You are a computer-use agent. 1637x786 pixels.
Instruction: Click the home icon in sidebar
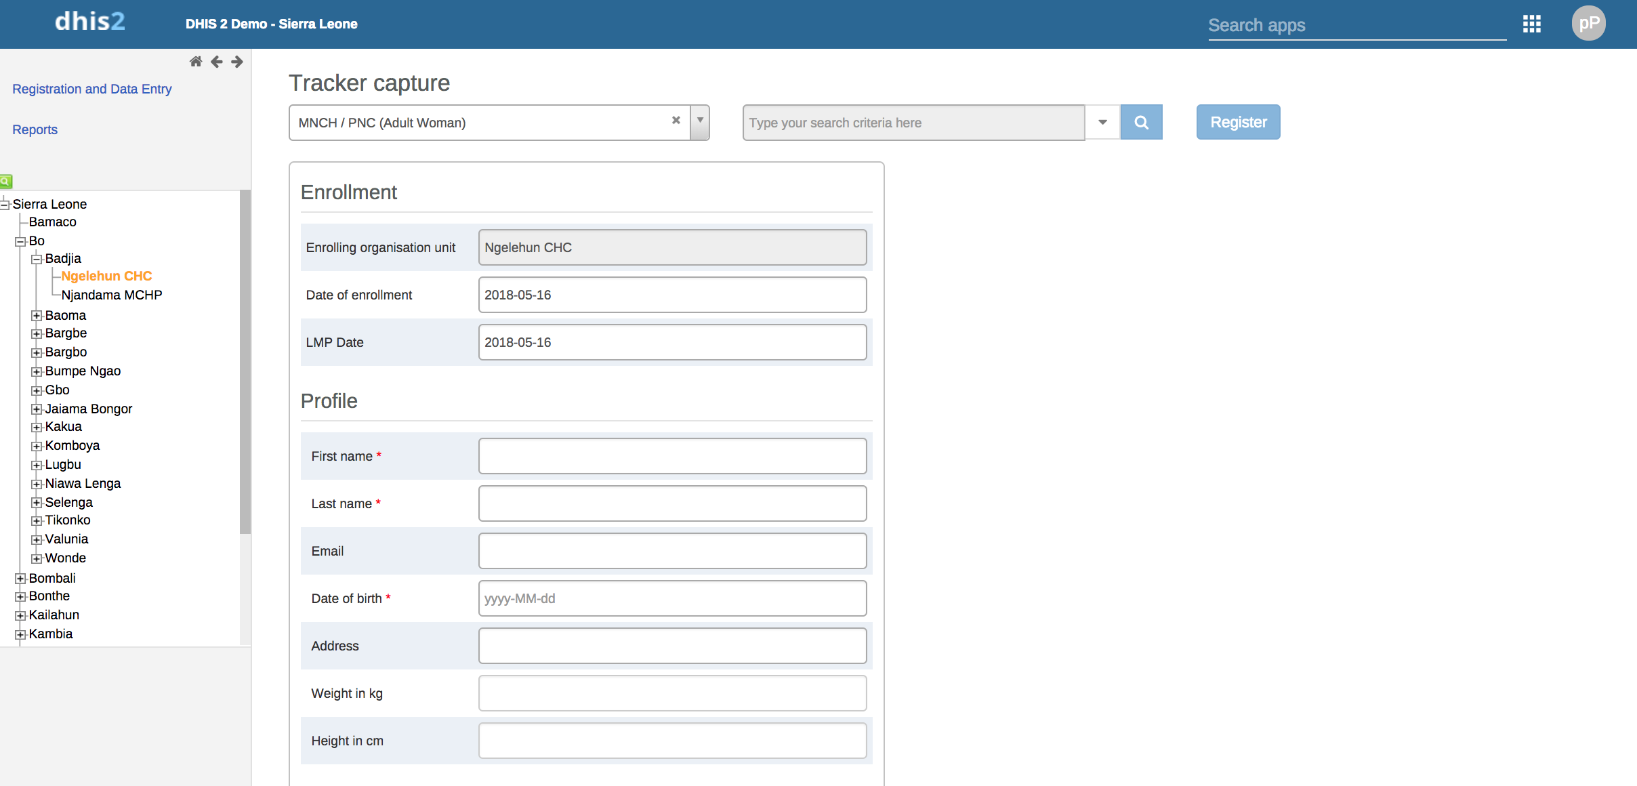tap(196, 62)
